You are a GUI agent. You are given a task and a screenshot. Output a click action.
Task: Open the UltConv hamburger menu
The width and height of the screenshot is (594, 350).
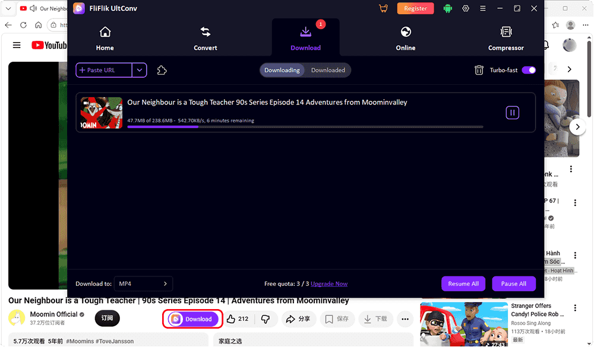pyautogui.click(x=482, y=8)
